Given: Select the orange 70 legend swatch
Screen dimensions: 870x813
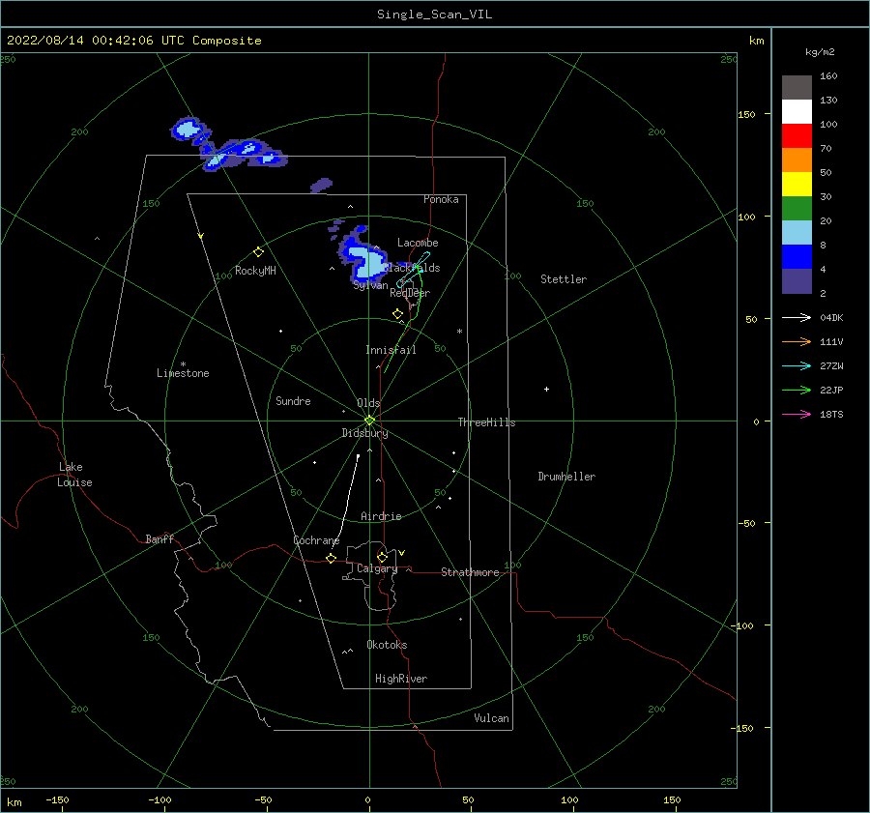Looking at the screenshot, I should pyautogui.click(x=797, y=160).
